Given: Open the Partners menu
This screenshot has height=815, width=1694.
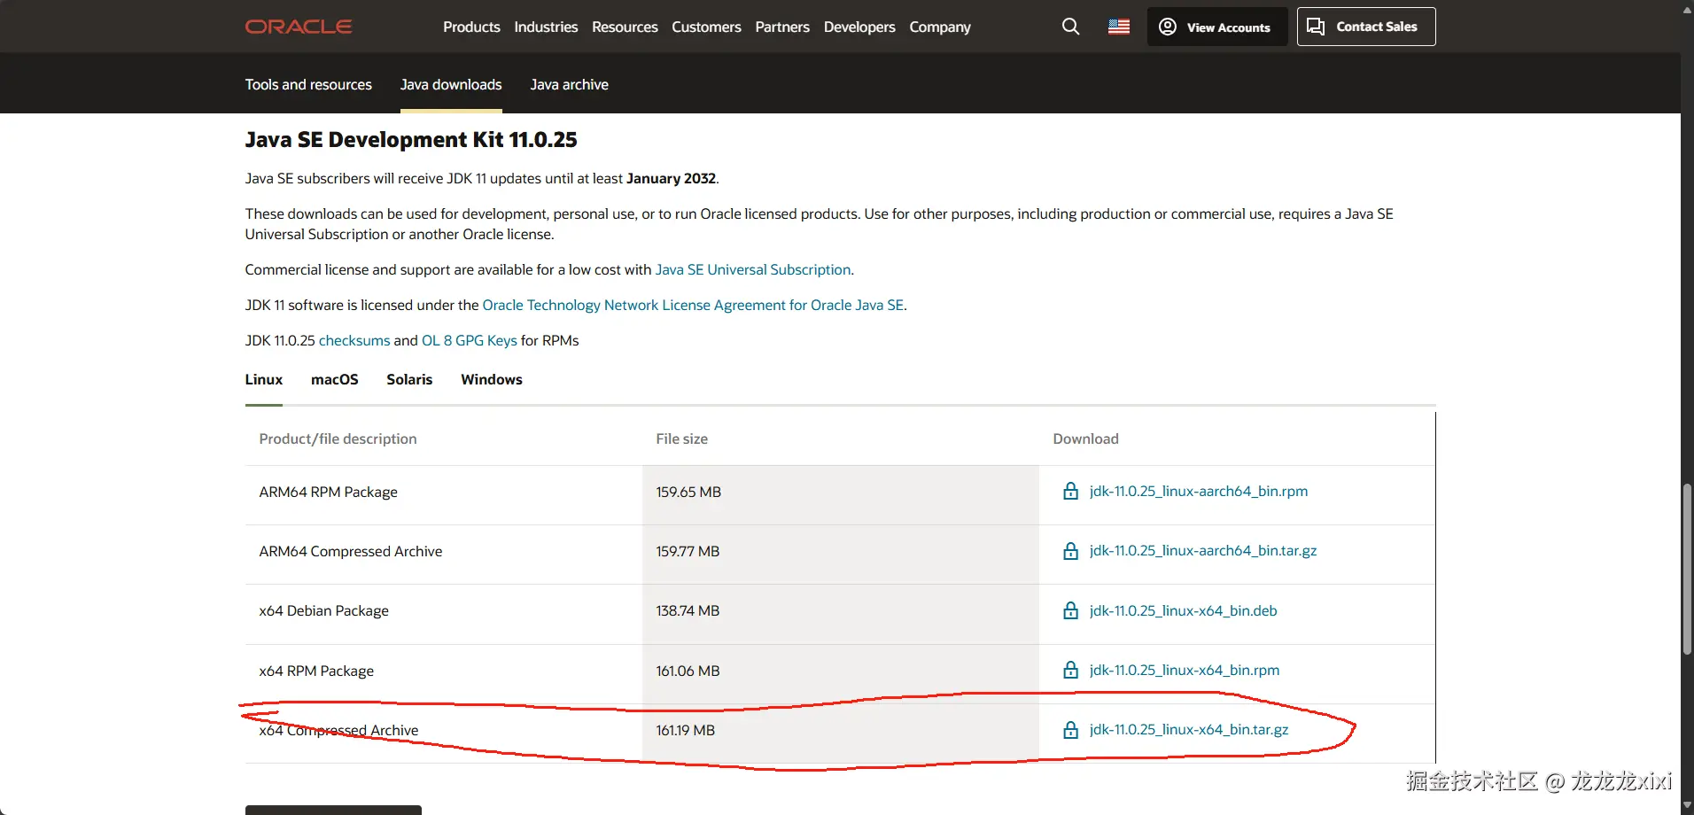Looking at the screenshot, I should pyautogui.click(x=782, y=27).
